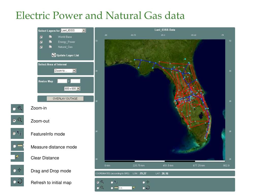Select the radio button beside the Zoom-in label

click(14, 109)
